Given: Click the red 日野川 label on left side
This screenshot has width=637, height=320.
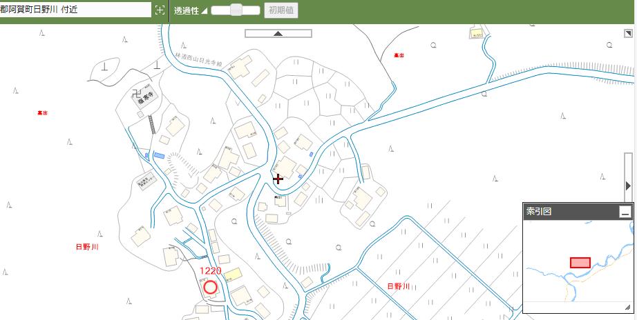Looking at the screenshot, I should pos(88,246).
